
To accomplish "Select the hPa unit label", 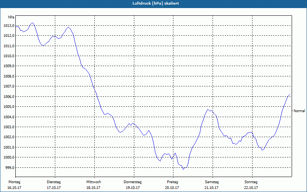I will [11, 17].
